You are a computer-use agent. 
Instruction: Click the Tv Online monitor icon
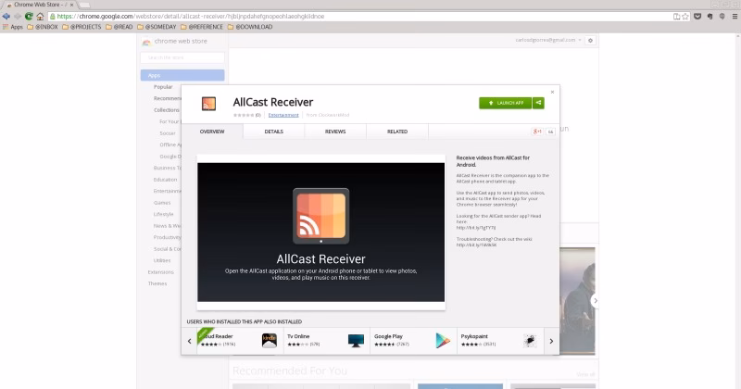point(356,340)
